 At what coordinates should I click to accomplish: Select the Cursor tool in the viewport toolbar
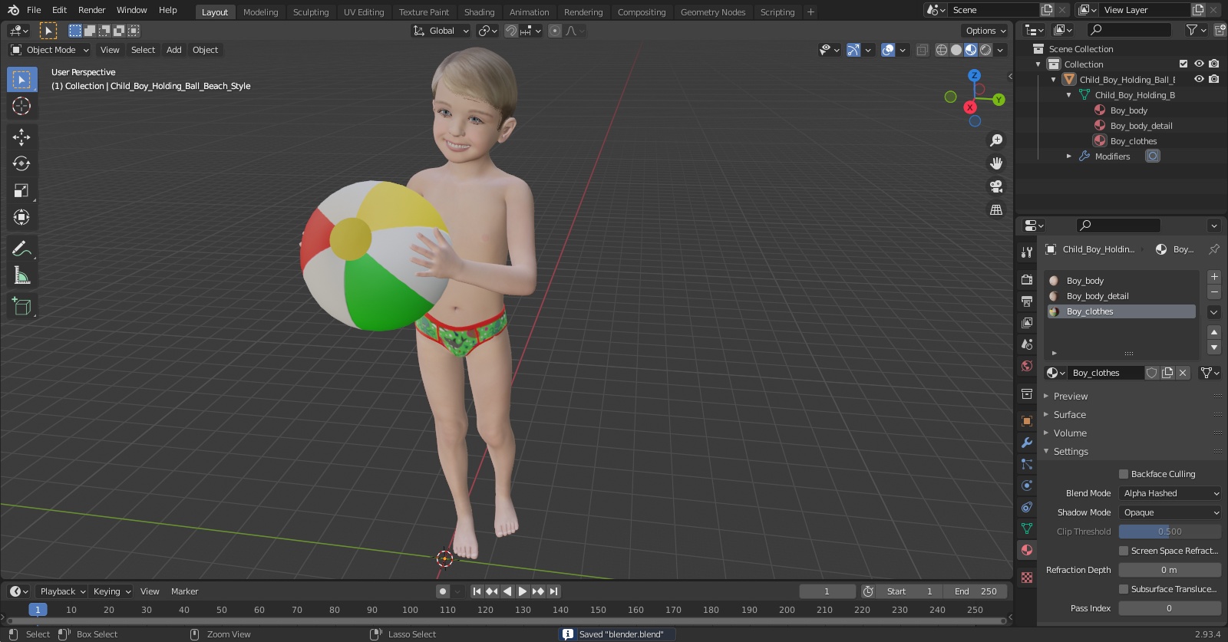(21, 106)
